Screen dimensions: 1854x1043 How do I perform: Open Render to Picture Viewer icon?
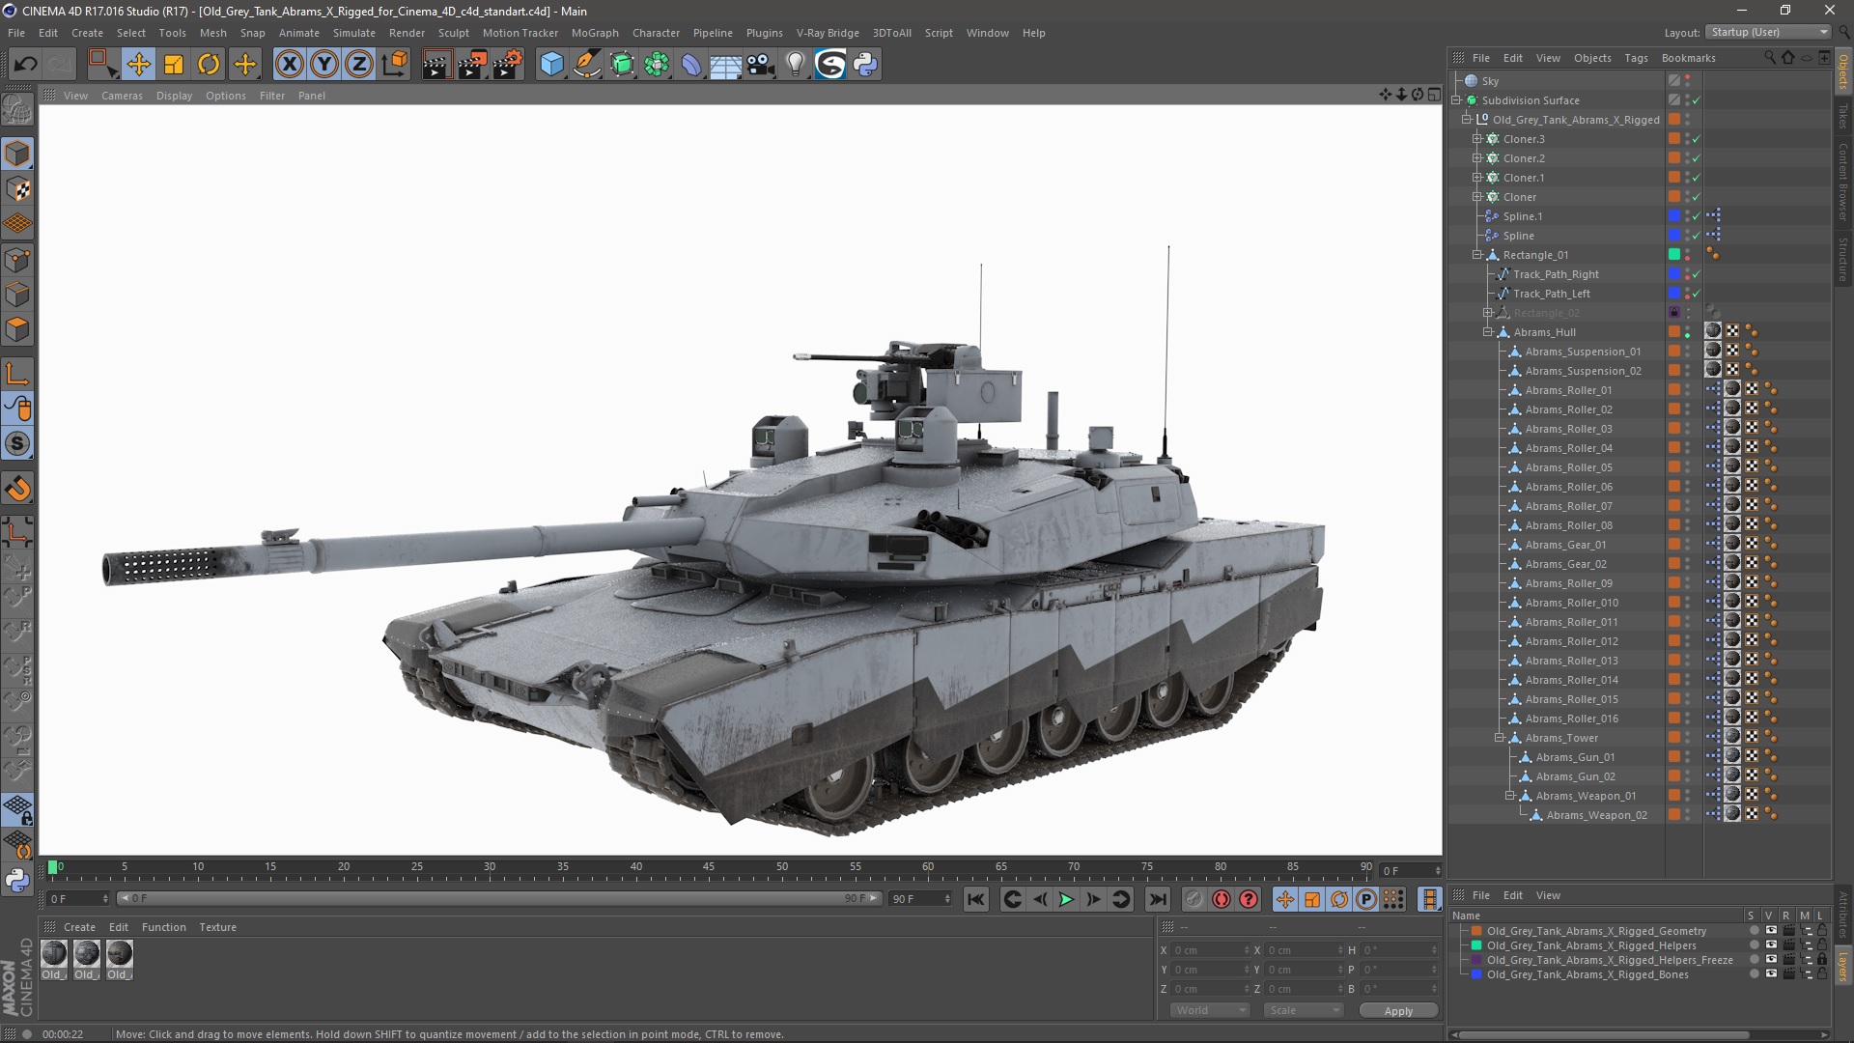click(472, 65)
